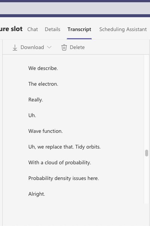The height and width of the screenshot is (226, 150).
Task: Select the Transcript tab
Action: click(x=79, y=29)
